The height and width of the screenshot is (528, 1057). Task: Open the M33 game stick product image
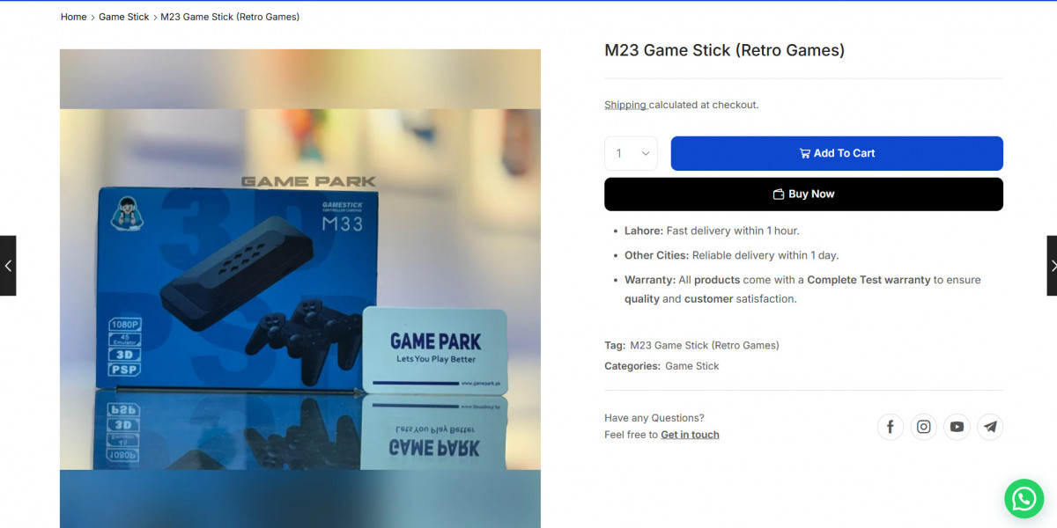tap(300, 289)
